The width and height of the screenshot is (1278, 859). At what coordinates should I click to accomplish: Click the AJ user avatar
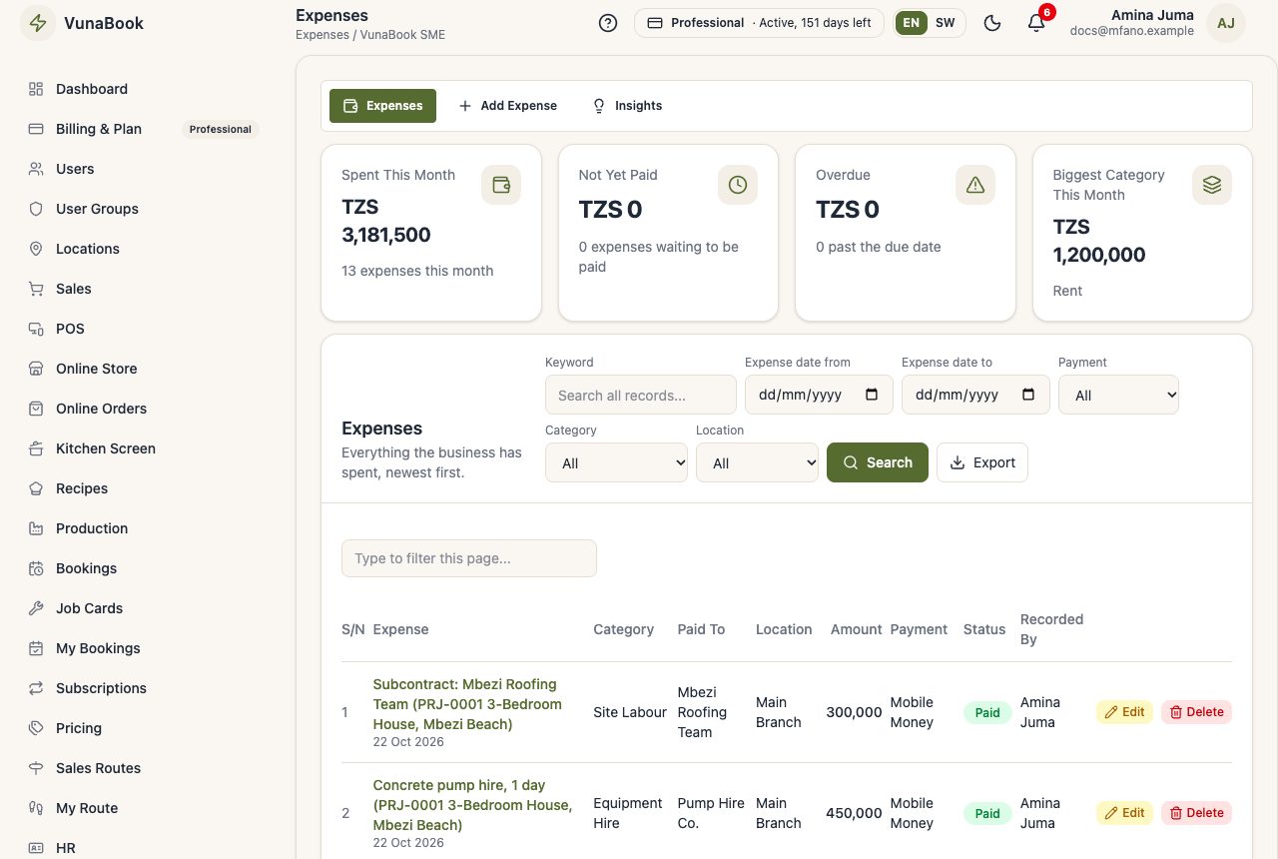[1226, 23]
